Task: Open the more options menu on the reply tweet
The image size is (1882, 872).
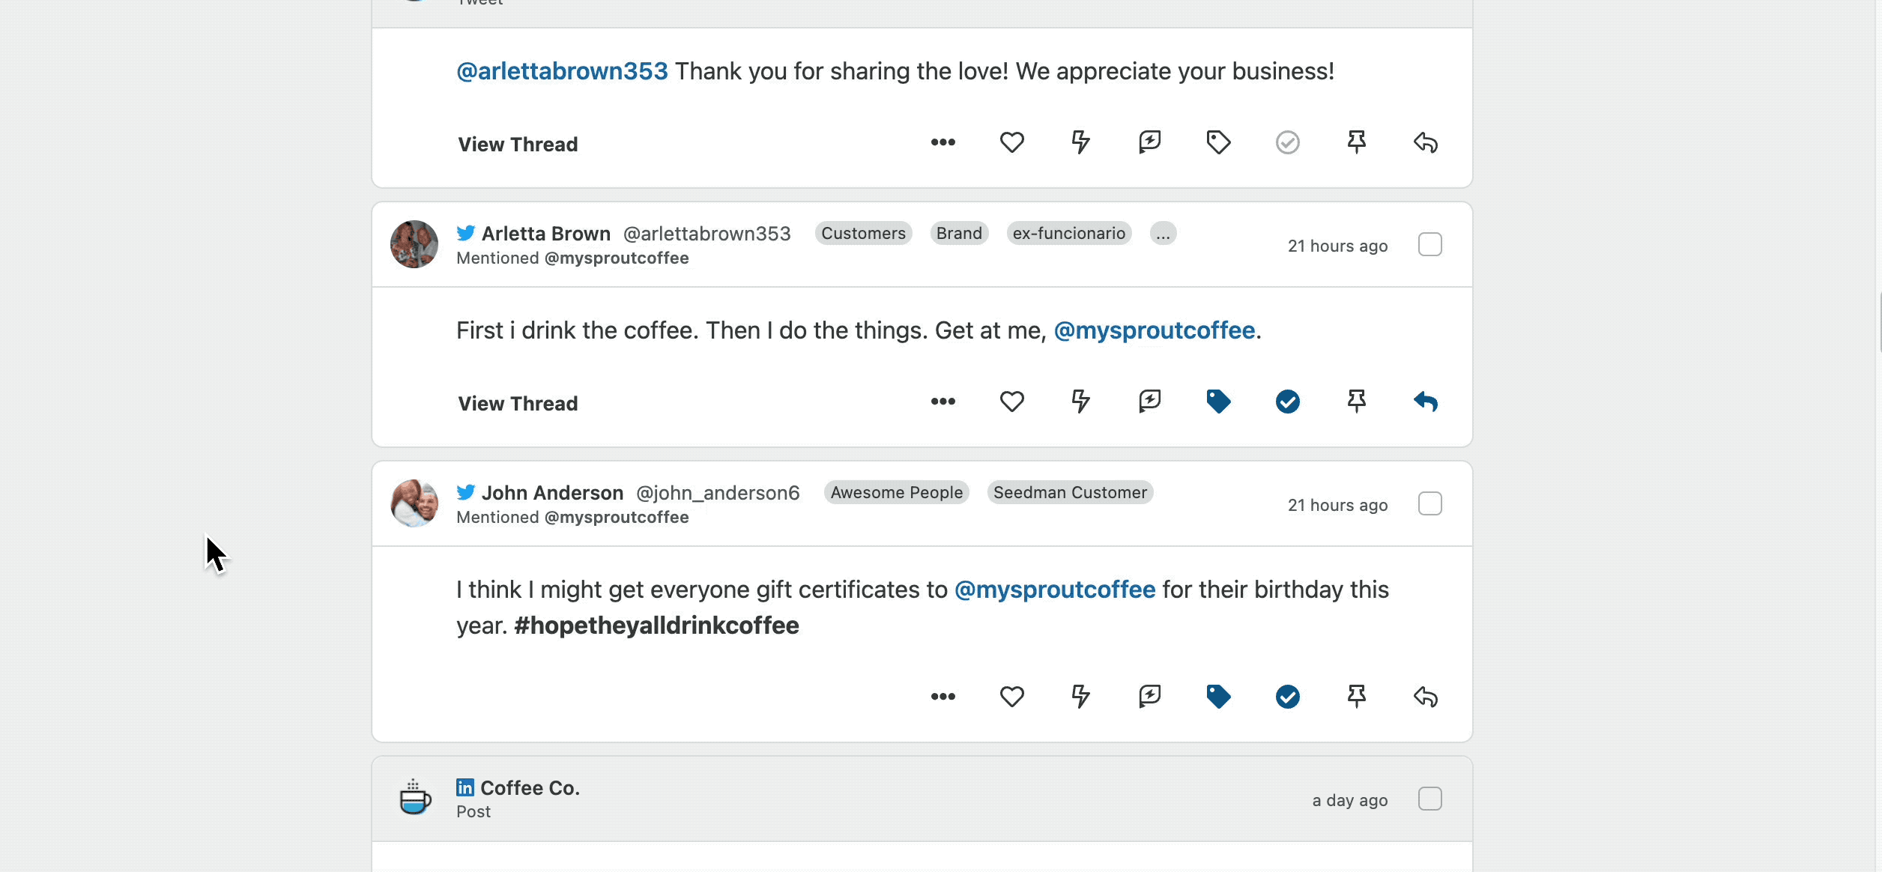Action: coord(942,142)
